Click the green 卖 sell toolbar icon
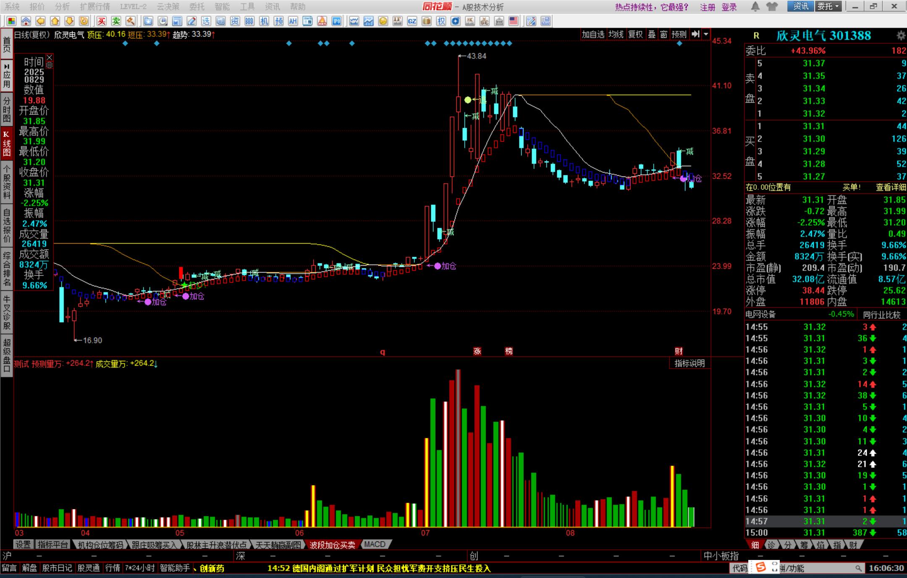 click(x=116, y=21)
